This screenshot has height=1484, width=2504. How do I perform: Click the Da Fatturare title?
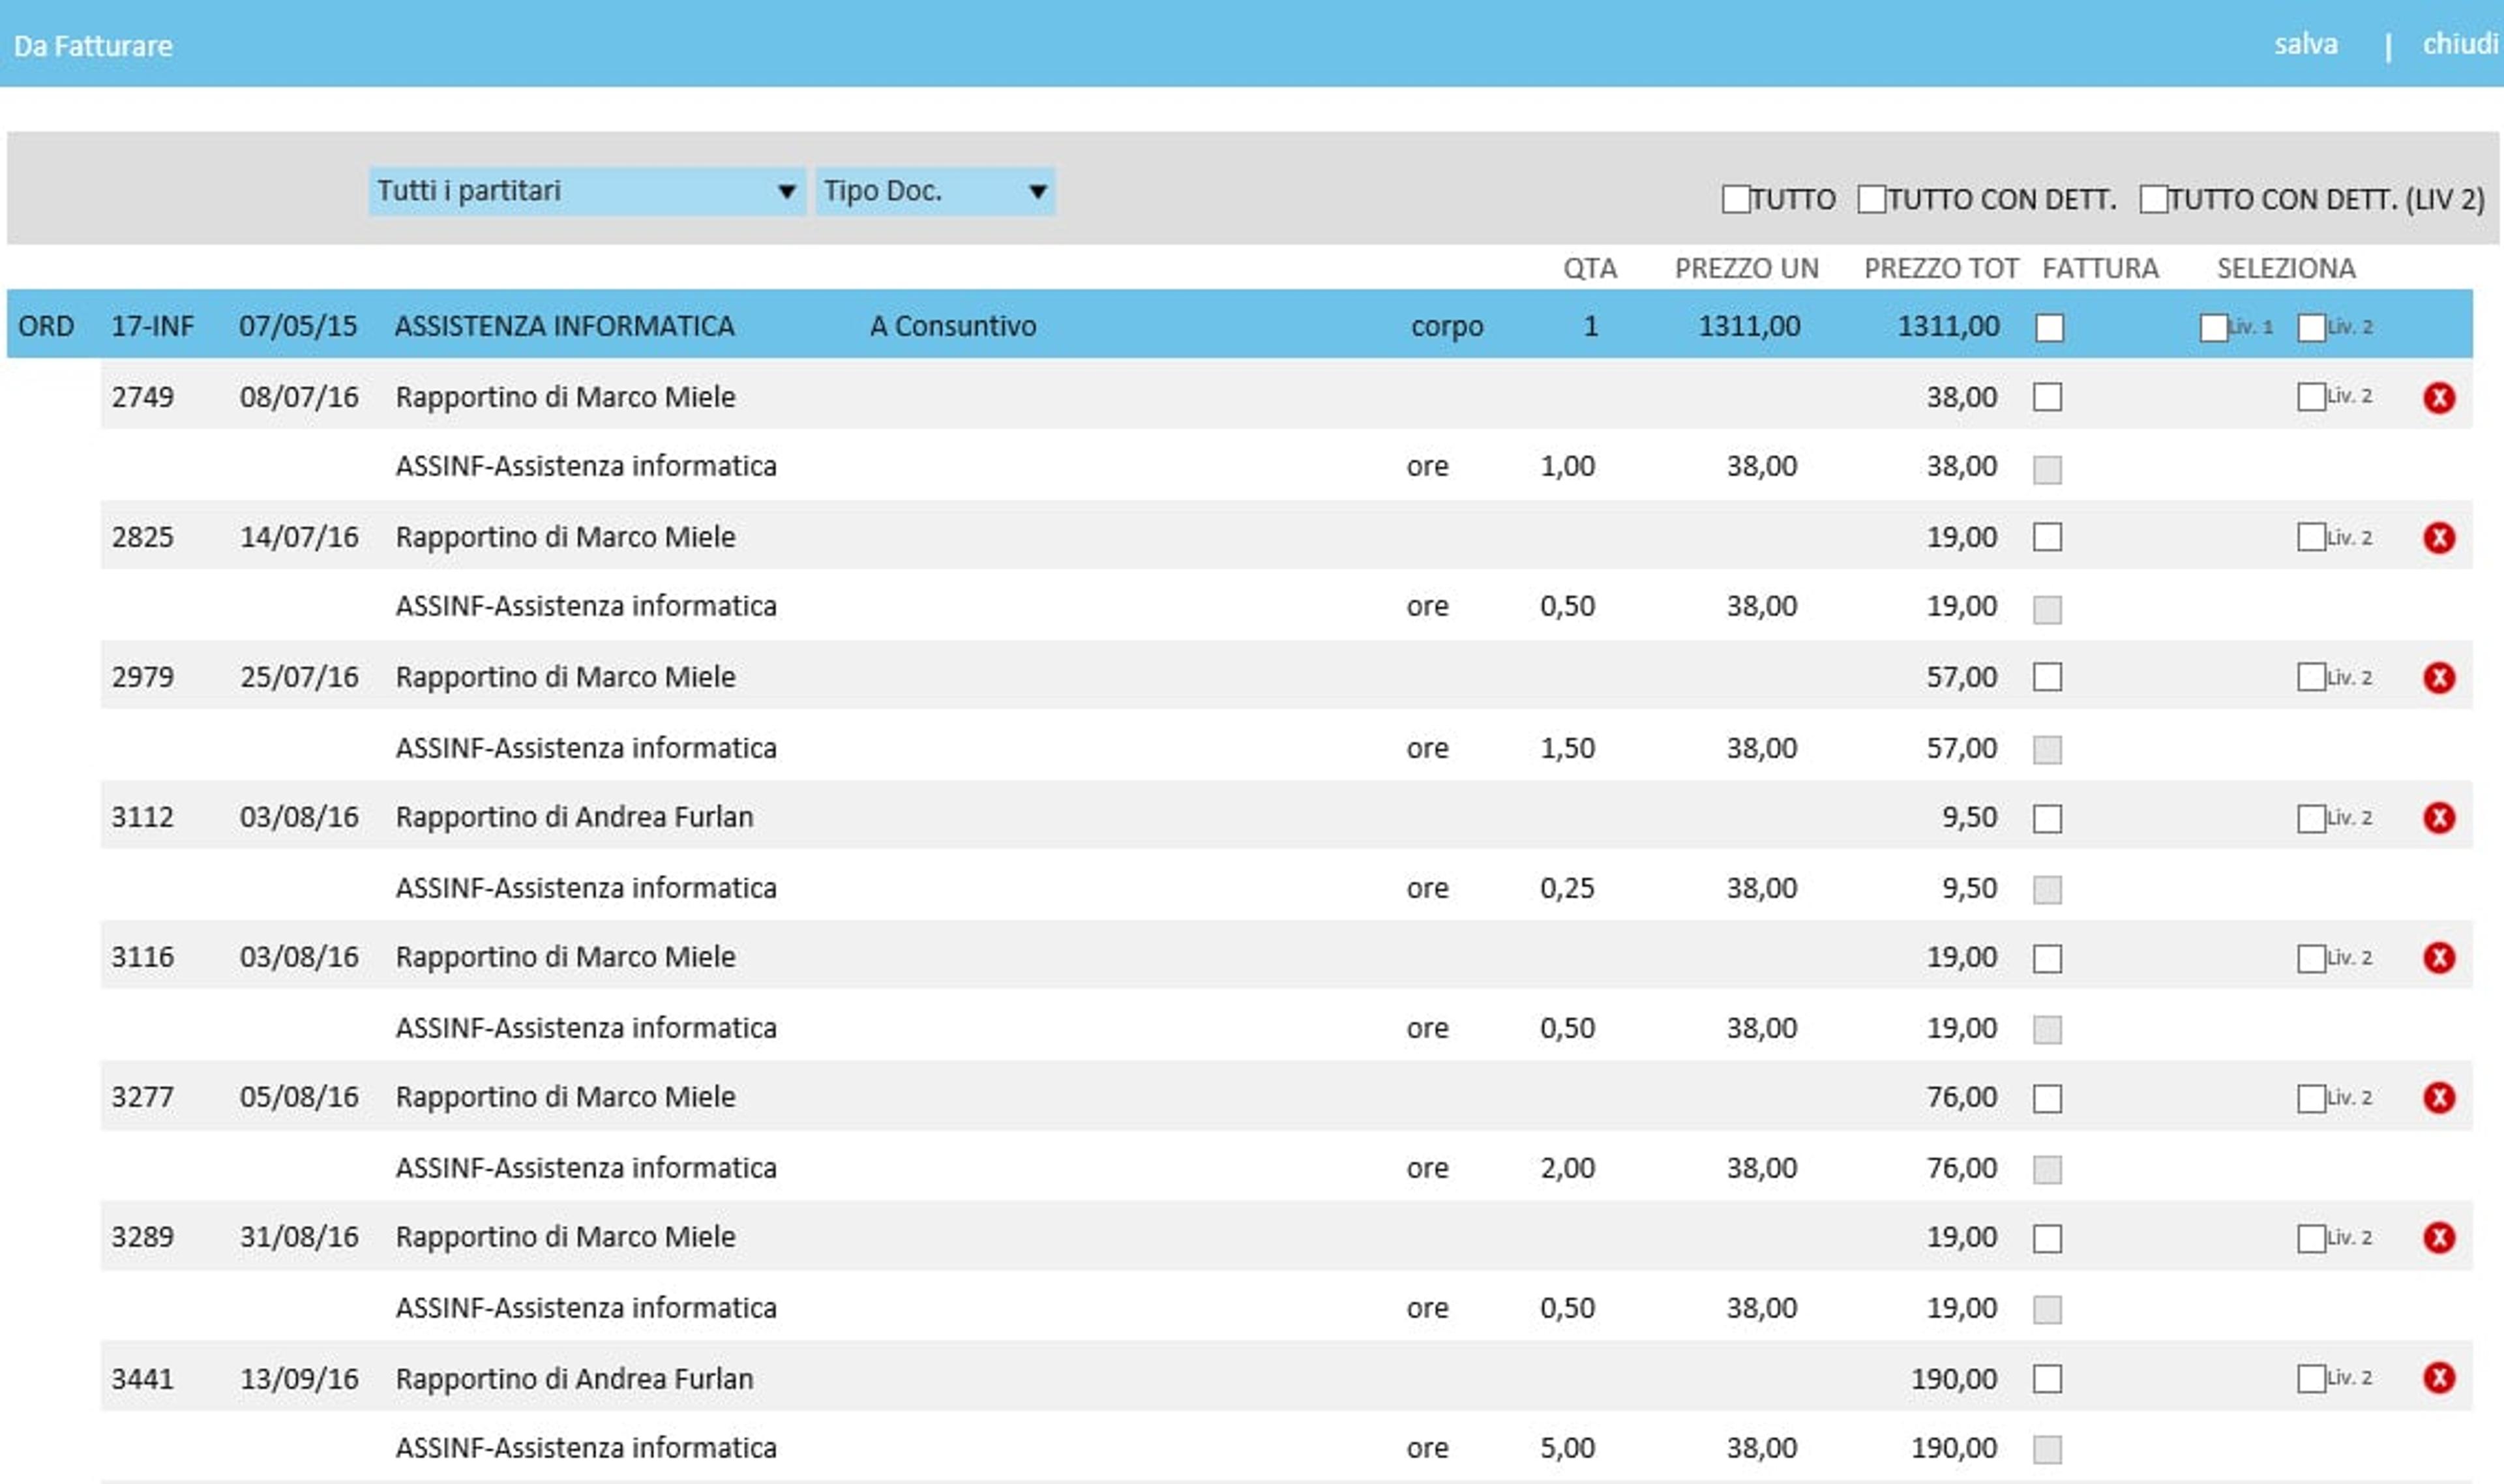coord(93,46)
